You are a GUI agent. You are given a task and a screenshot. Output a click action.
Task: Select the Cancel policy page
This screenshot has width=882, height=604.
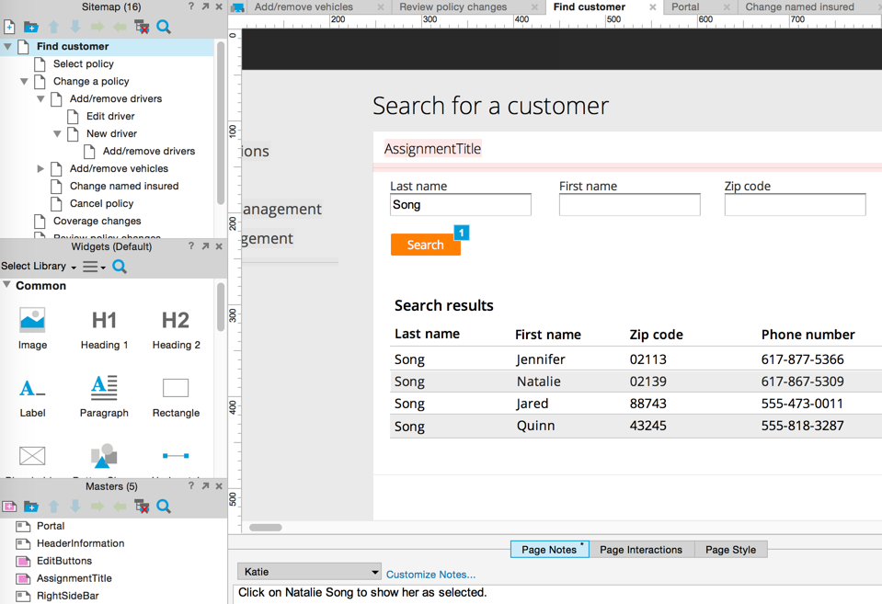pos(101,203)
